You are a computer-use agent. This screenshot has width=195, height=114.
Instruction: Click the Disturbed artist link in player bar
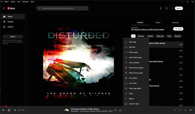click(x=74, y=111)
